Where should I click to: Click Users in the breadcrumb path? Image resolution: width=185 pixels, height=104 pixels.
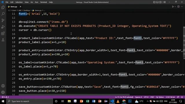14,10
